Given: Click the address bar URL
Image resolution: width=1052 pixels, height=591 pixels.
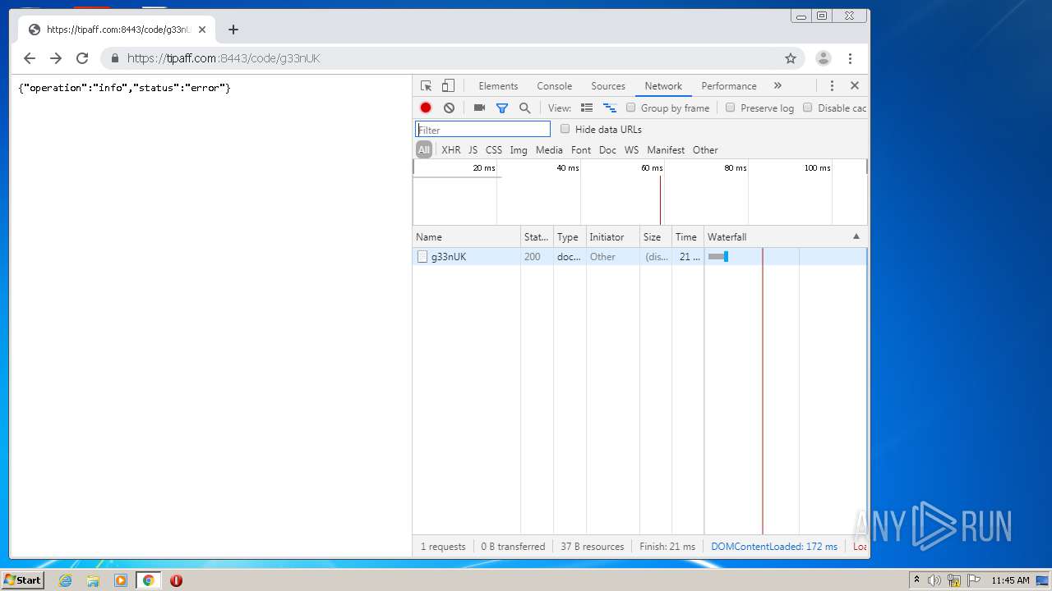Looking at the screenshot, I should (x=224, y=58).
